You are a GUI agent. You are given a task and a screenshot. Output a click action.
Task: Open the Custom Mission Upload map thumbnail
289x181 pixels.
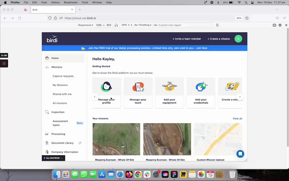tap(218, 139)
